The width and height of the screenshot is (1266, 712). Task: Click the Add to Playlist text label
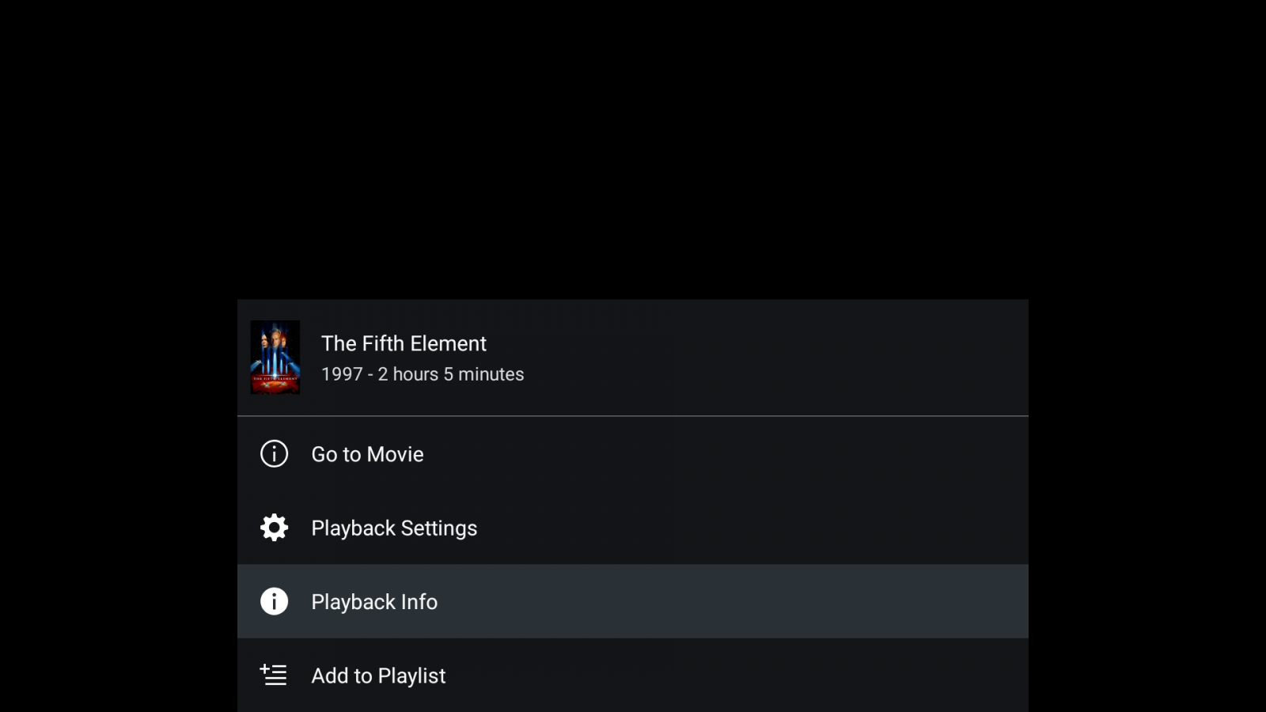(x=378, y=676)
